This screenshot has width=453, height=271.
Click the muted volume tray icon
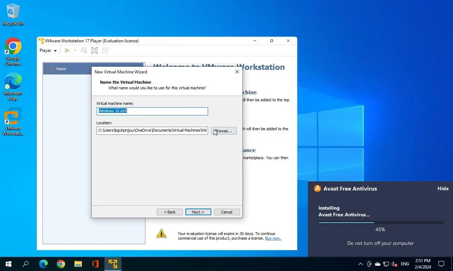tap(395, 264)
